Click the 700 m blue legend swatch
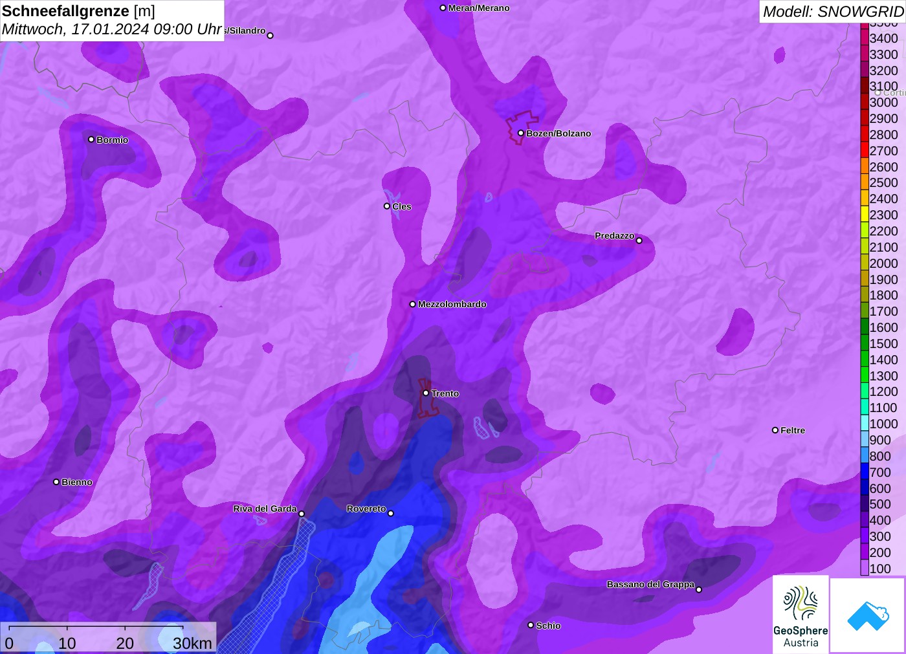The width and height of the screenshot is (906, 654). pos(865,472)
